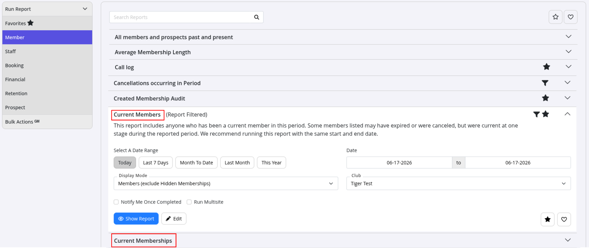Open the Display Mode dropdown
589x248 pixels.
(226, 184)
